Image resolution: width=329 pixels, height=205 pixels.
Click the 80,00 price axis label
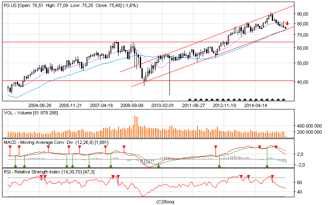pyautogui.click(x=303, y=24)
